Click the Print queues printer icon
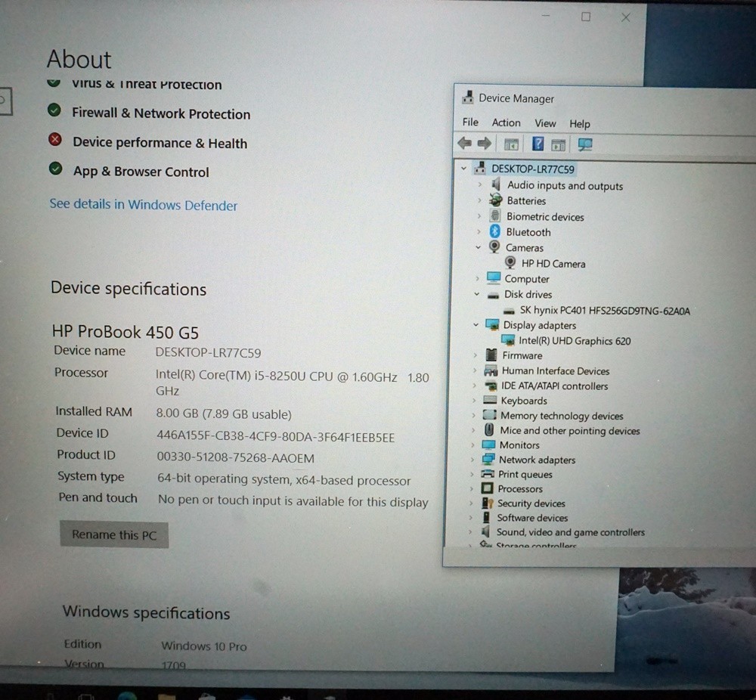The height and width of the screenshot is (700, 756). coord(488,473)
